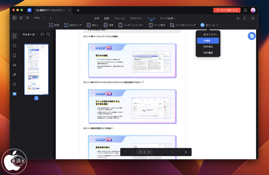Open the user account avatar
The height and width of the screenshot is (175, 269).
253,10
